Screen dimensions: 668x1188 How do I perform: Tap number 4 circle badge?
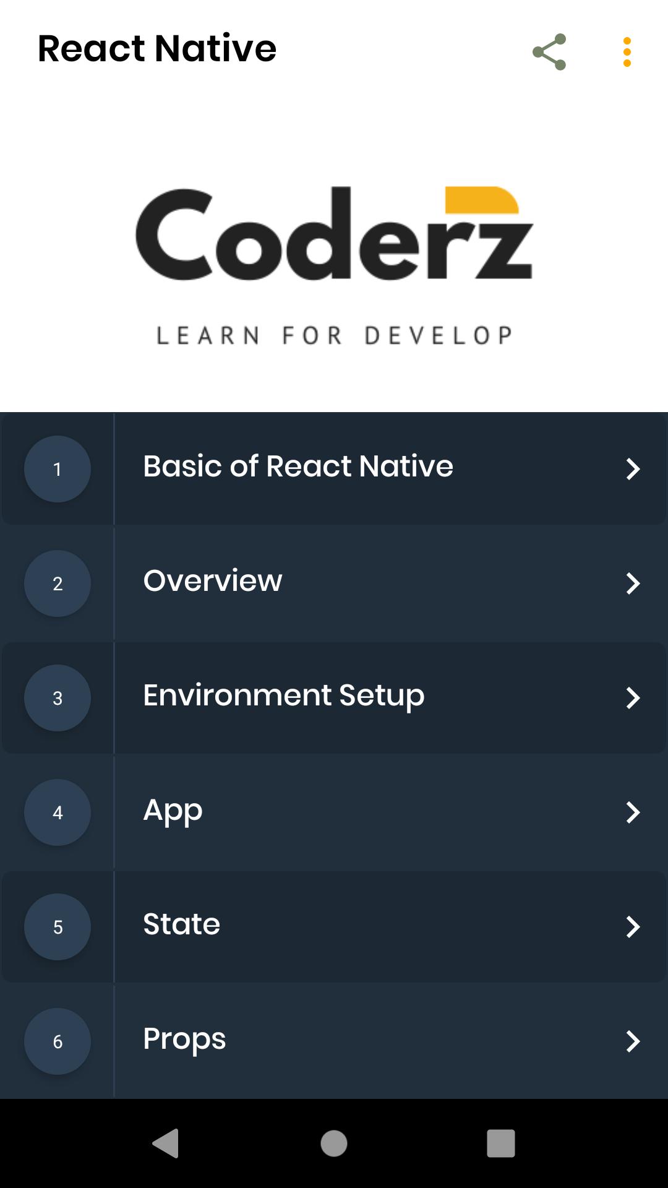click(58, 812)
